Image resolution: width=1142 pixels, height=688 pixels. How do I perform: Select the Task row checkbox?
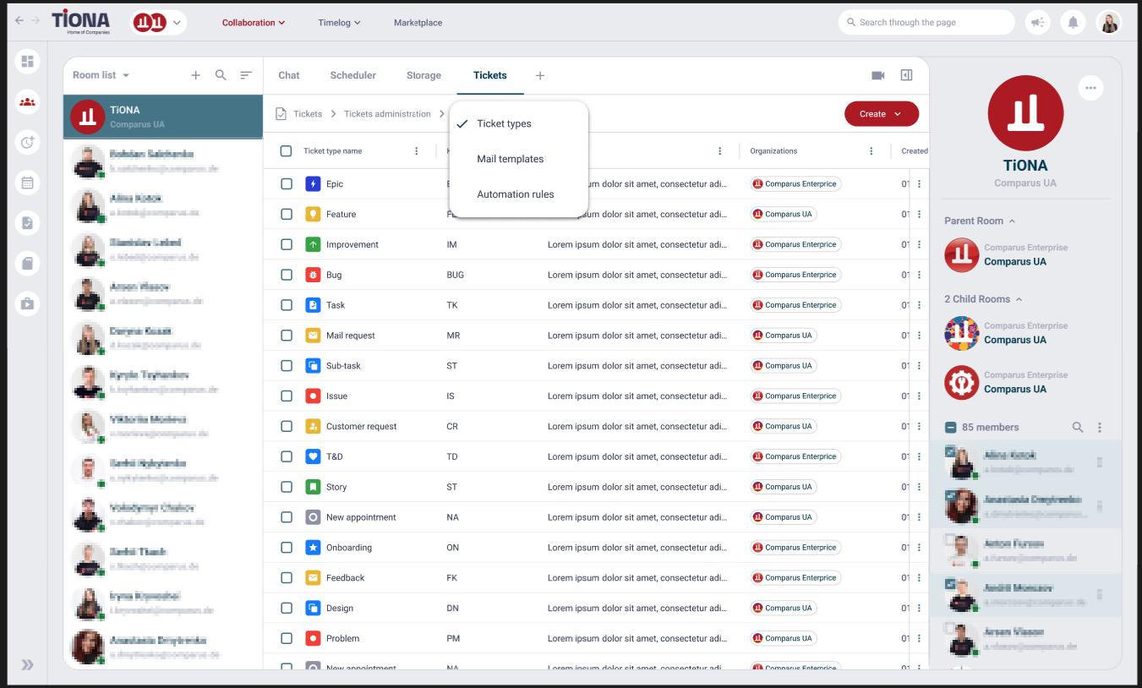tap(287, 305)
